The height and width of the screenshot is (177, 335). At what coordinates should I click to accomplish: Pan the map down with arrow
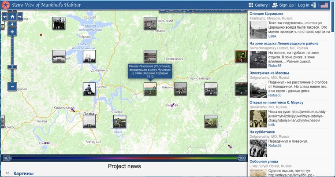click(x=12, y=23)
